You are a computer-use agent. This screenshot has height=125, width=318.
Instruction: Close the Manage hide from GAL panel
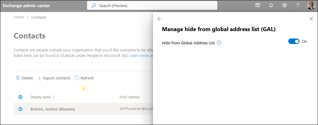311,19
